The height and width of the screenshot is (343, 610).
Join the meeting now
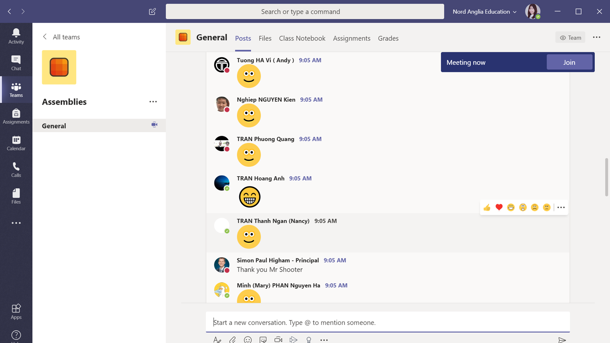tap(569, 62)
